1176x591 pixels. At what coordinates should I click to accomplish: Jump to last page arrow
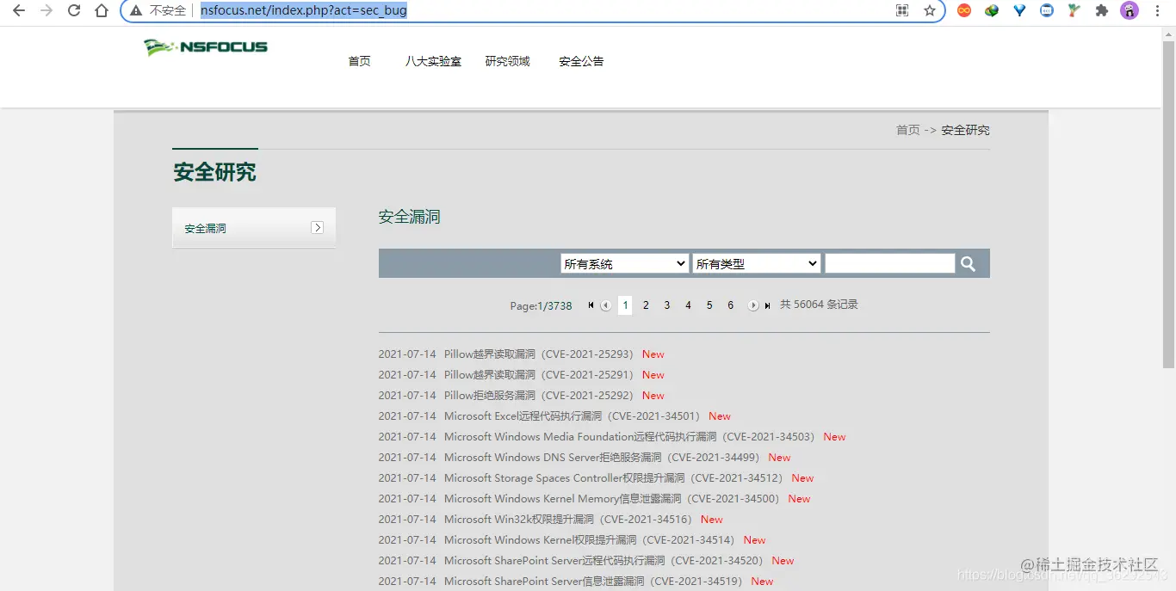pyautogui.click(x=768, y=305)
